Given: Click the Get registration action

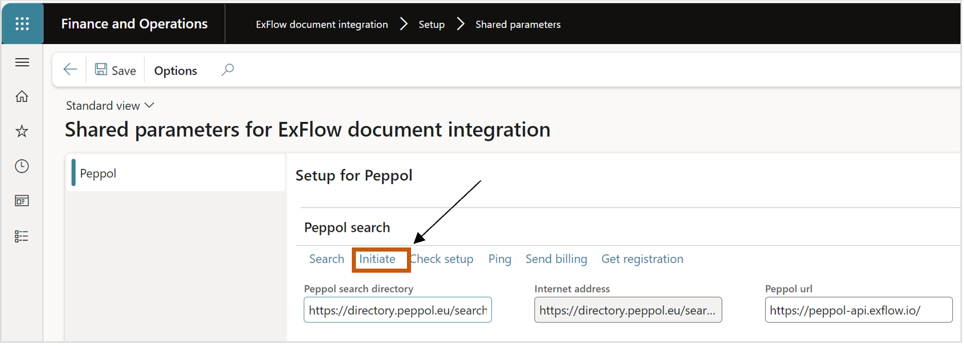Looking at the screenshot, I should pos(642,259).
